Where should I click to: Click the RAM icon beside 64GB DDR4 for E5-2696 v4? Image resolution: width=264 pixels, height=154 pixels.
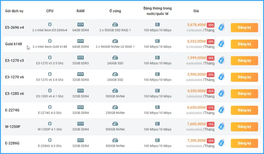point(80,24)
